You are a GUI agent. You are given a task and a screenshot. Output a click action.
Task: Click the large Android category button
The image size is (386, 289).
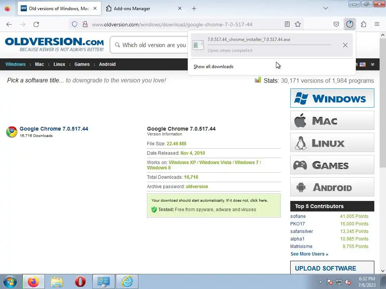click(332, 187)
